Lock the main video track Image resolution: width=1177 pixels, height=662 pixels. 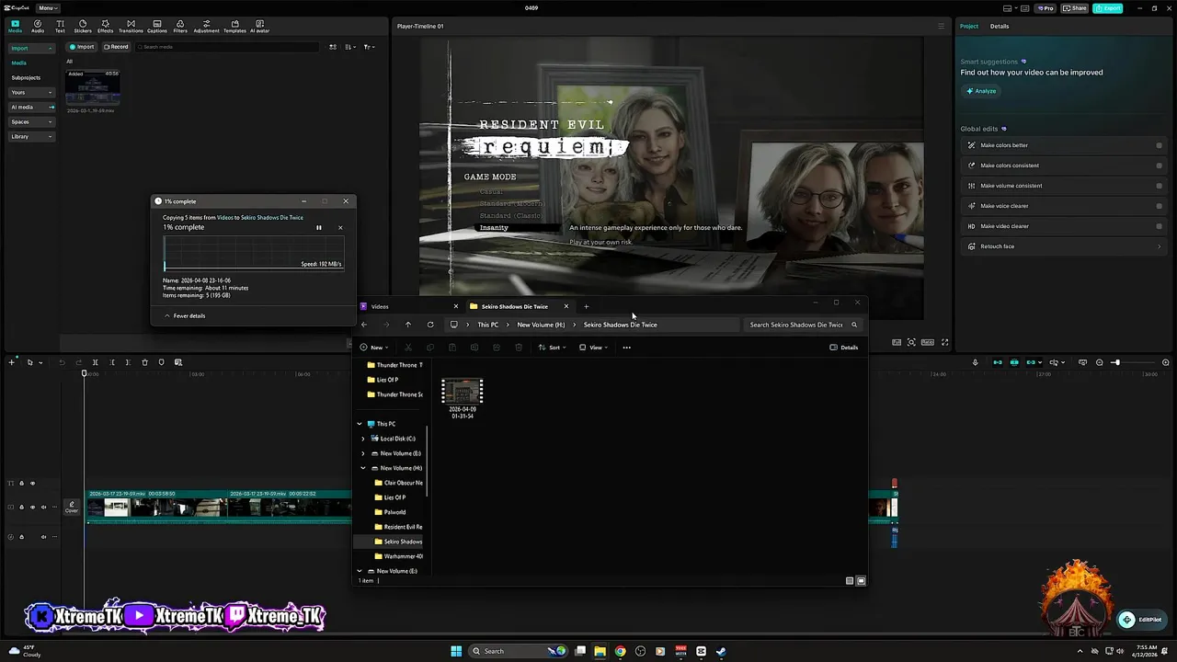point(21,507)
